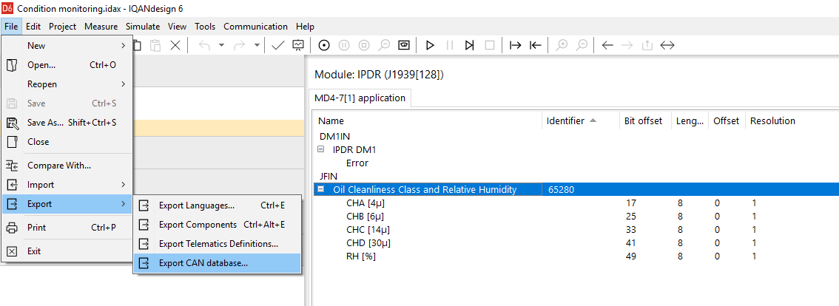Choose Exit from File menu

click(x=67, y=251)
